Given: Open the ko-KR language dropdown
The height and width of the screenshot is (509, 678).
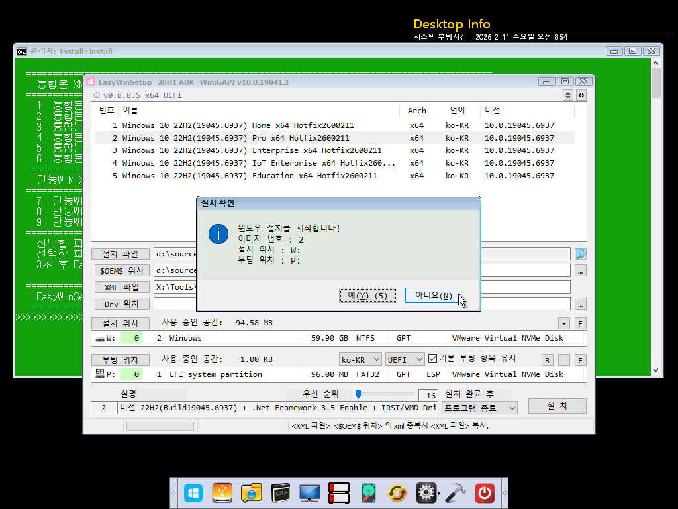Looking at the screenshot, I should pyautogui.click(x=360, y=359).
